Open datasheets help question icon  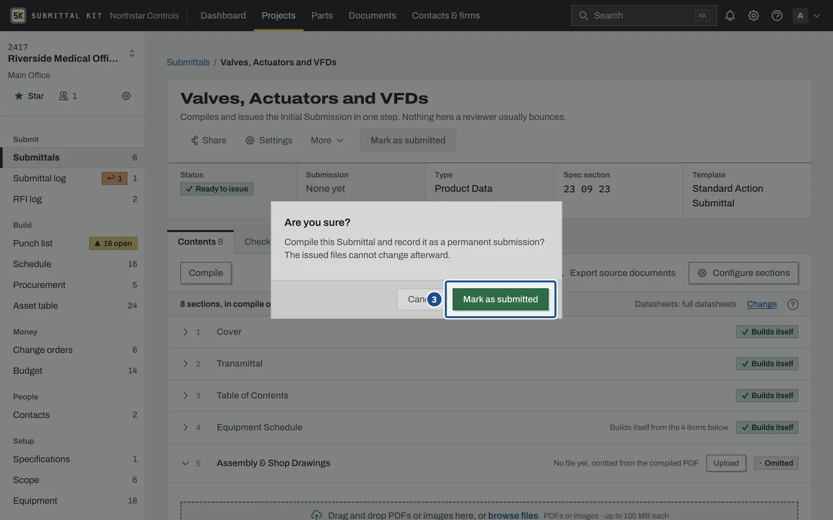(x=792, y=304)
